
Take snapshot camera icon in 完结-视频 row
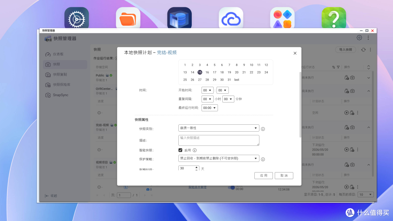pyautogui.click(x=352, y=127)
